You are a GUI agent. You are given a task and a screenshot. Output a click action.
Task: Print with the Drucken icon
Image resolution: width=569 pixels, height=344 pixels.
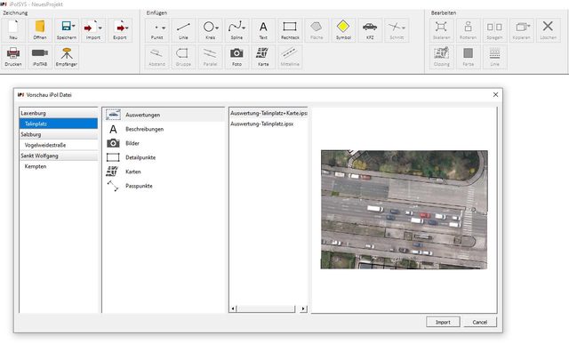(x=13, y=57)
